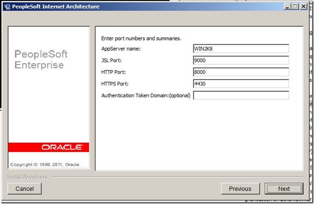Focus the AppServer name field
The height and width of the screenshot is (204, 314).
(x=241, y=49)
